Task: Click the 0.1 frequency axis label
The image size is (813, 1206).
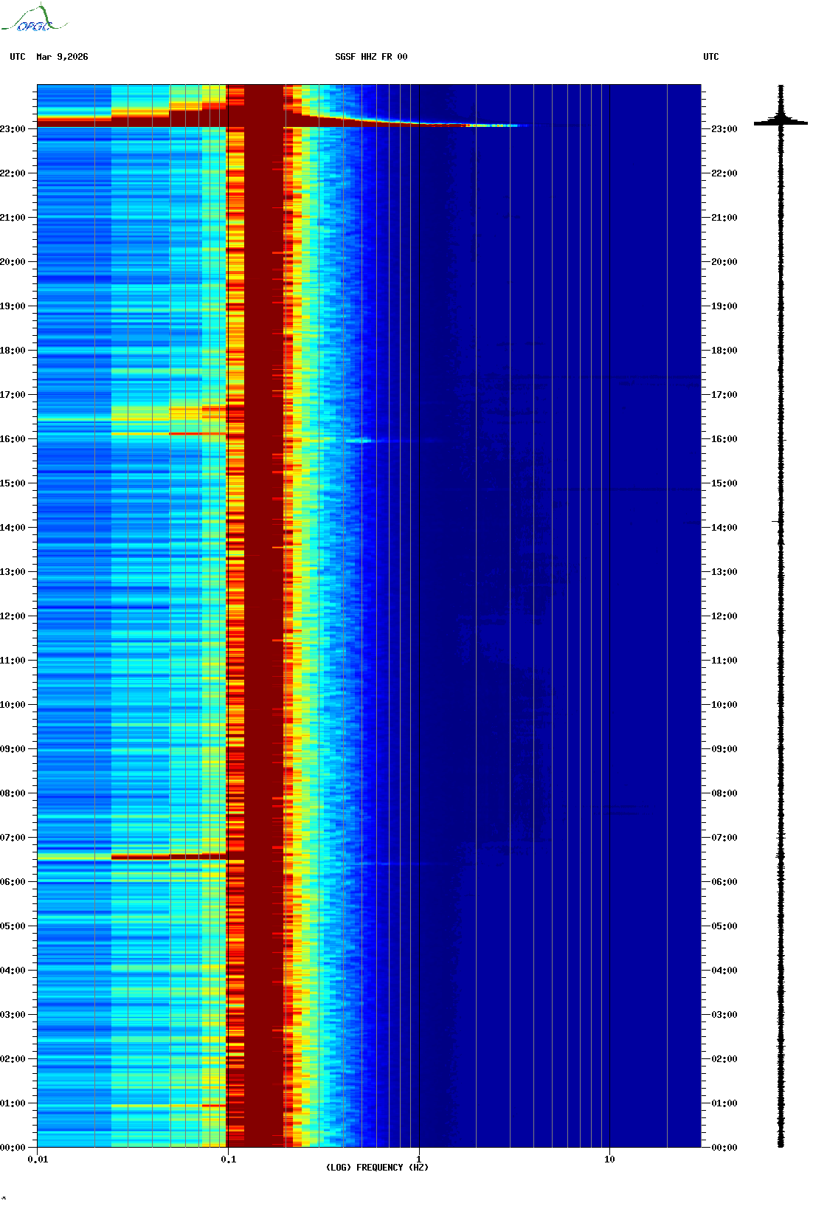Action: [229, 1160]
